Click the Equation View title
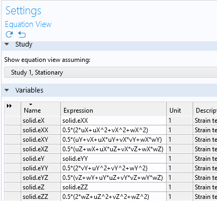Image resolution: width=217 pixels, height=201 pixels. (x=28, y=24)
